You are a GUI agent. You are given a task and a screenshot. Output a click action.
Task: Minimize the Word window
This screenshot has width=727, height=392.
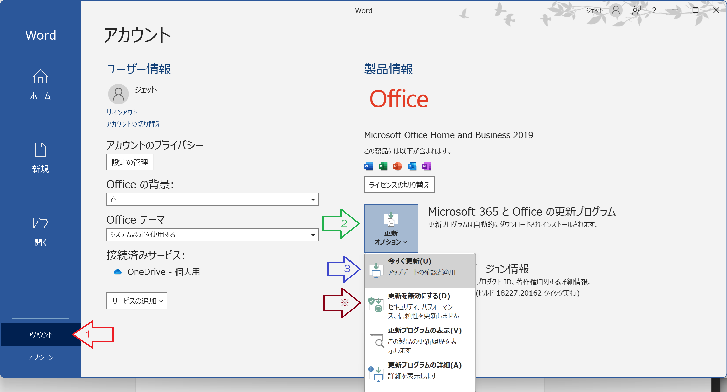pos(675,10)
